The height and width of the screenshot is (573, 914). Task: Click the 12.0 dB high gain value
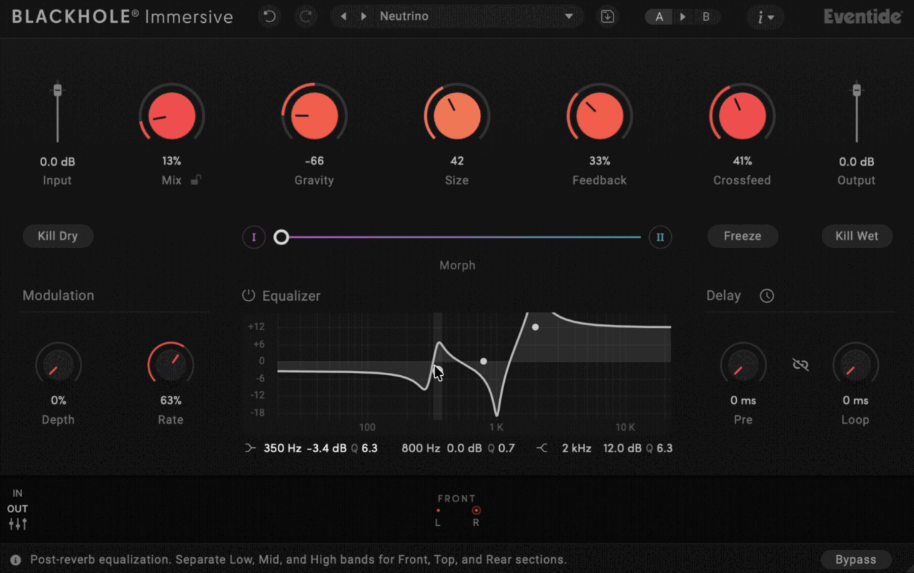point(623,449)
